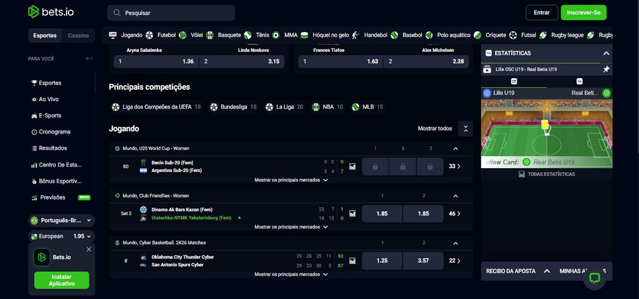Image resolution: width=639 pixels, height=299 pixels.
Task: Collapse U20 World Cup - Women section
Action: coord(455,148)
